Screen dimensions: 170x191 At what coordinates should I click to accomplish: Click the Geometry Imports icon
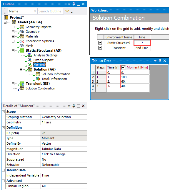(22, 27)
